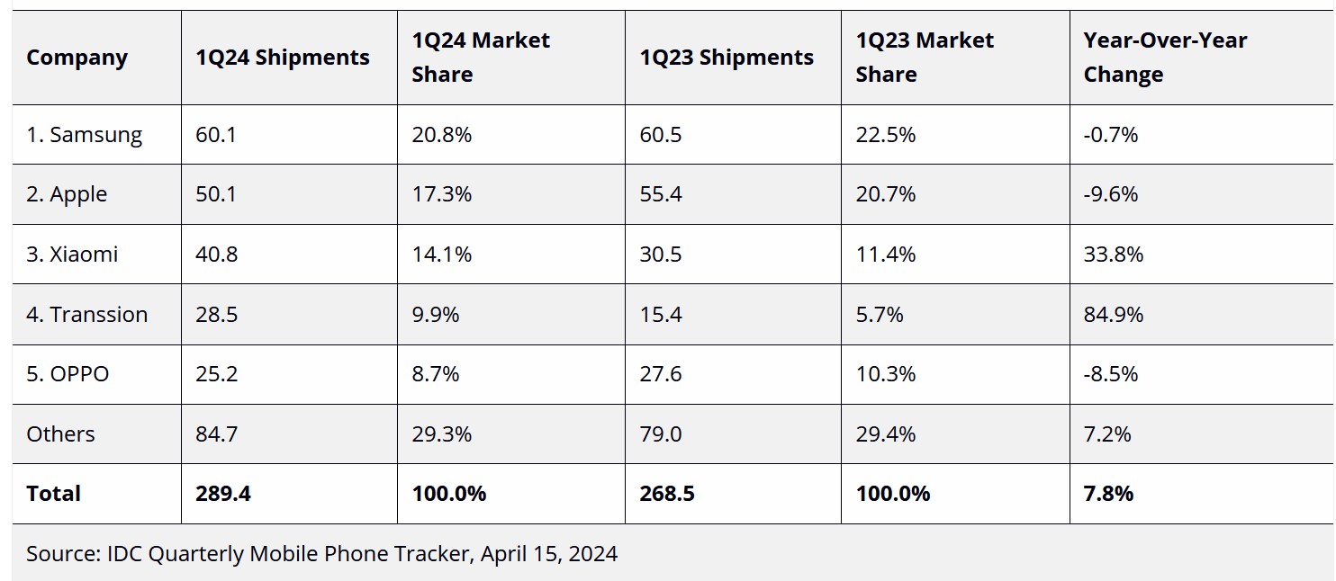Image resolution: width=1336 pixels, height=581 pixels.
Task: Click the 1Q23 Shipments column header
Action: point(727,58)
